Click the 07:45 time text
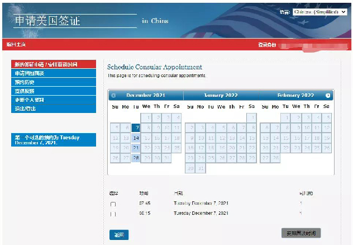353x245 pixels. point(145,203)
